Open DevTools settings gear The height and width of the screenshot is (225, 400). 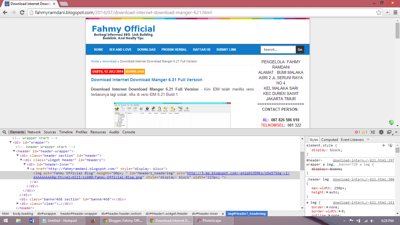[x=381, y=132]
